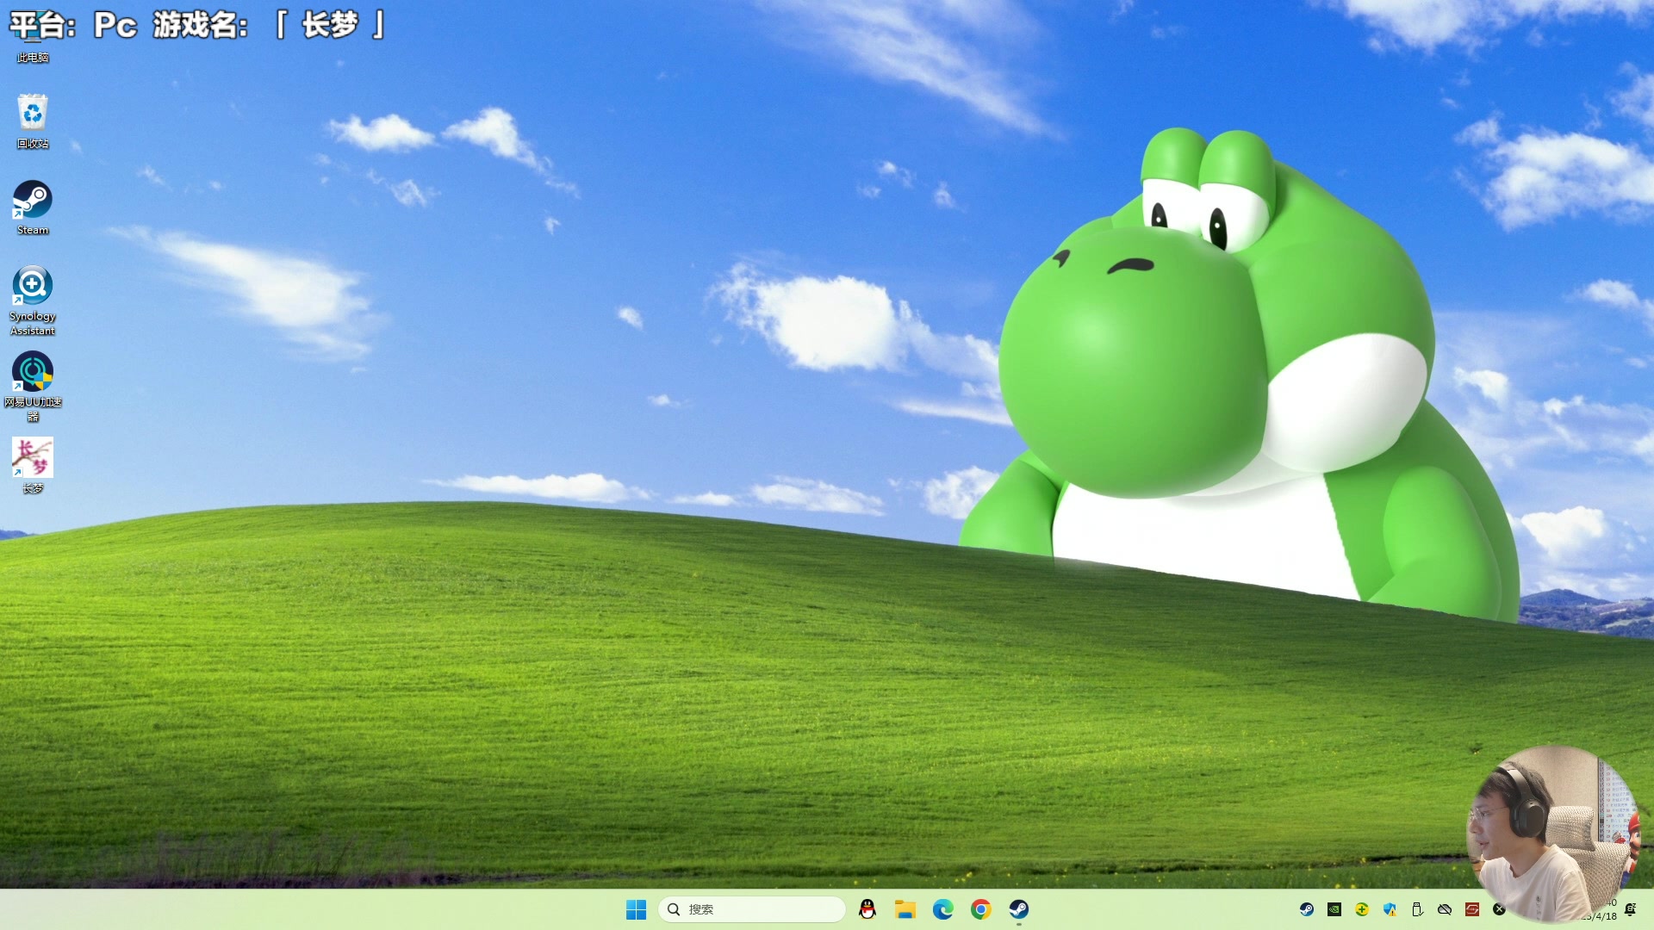Launch Google Chrome from the taskbar
1654x930 pixels.
981,909
